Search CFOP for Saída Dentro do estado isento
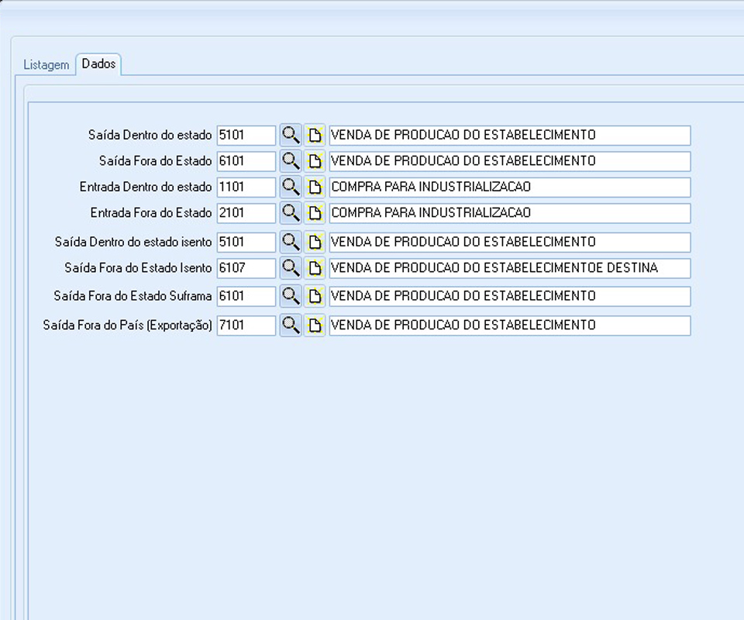Screen dimensions: 744x620 290,242
